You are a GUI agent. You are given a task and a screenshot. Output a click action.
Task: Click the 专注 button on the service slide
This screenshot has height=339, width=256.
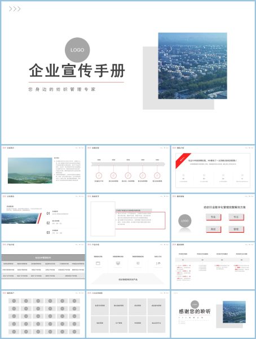click(236, 217)
